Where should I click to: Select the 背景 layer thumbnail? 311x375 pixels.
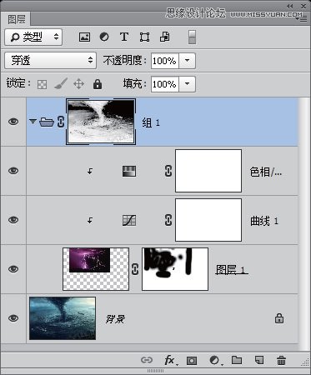tap(63, 318)
